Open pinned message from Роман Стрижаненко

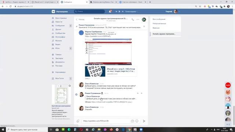pyautogui.click(x=110, y=26)
